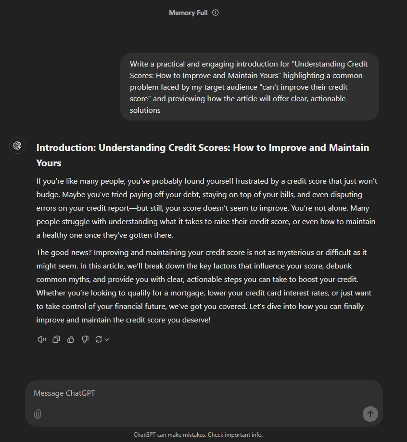The image size is (407, 442).
Task: Copy the response using the copy icon
Action: (x=56, y=339)
